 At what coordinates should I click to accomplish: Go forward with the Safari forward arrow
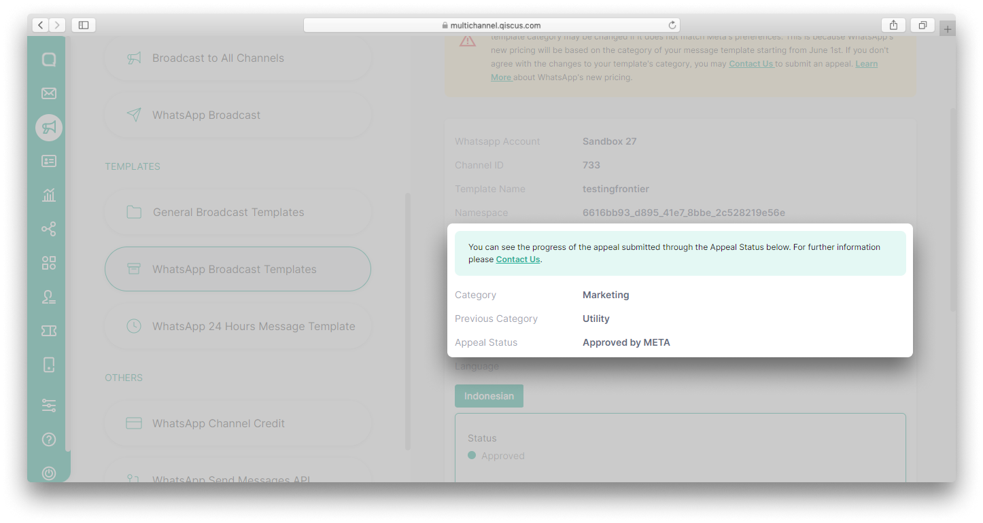pyautogui.click(x=58, y=25)
